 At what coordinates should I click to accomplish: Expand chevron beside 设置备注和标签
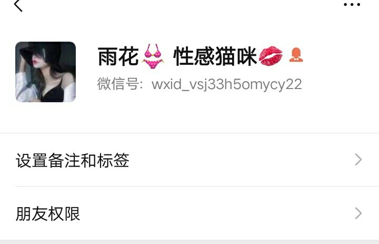click(x=358, y=160)
